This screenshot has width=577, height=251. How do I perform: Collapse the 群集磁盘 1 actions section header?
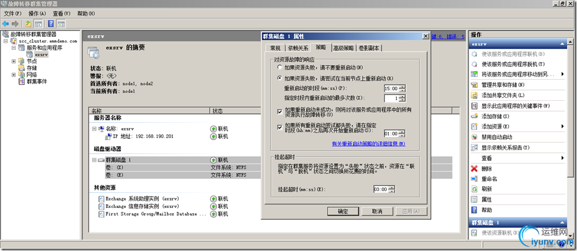(562, 223)
